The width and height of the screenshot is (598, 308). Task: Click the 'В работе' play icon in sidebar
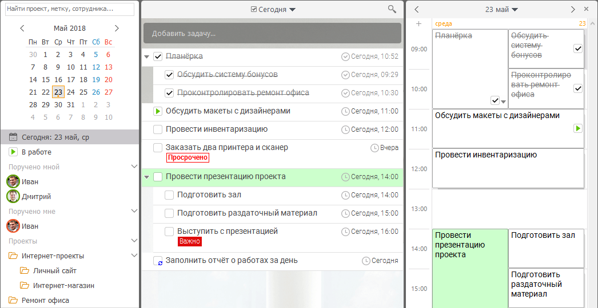13,152
